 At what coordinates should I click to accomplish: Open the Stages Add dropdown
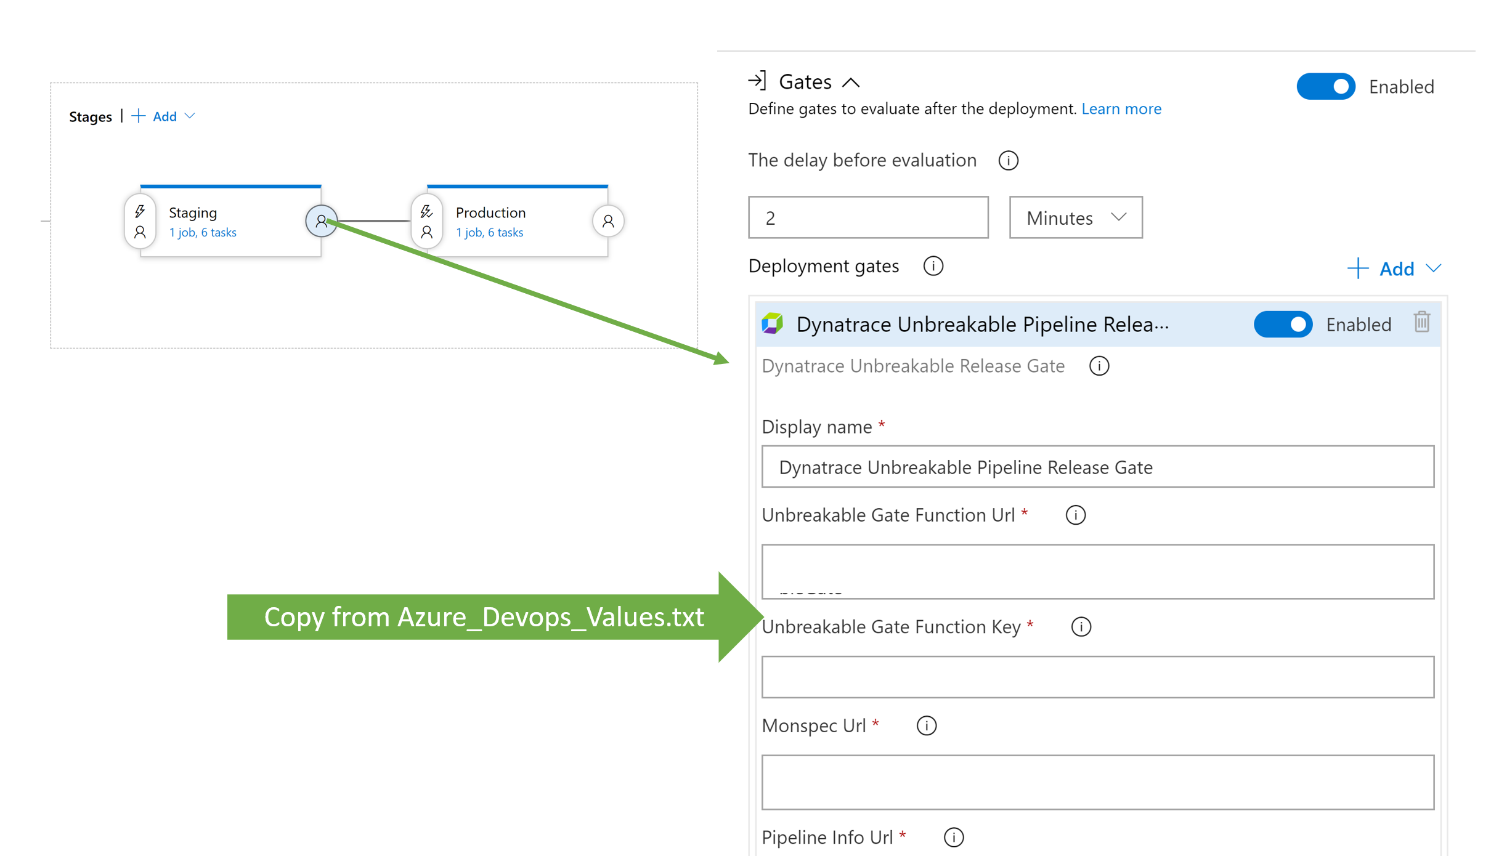coord(164,116)
